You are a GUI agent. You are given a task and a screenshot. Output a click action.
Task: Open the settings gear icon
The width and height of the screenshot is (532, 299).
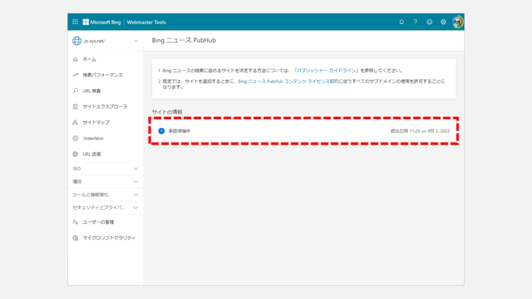coord(443,22)
